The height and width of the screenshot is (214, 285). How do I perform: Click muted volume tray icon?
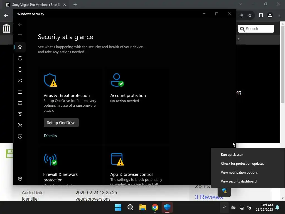249,207
